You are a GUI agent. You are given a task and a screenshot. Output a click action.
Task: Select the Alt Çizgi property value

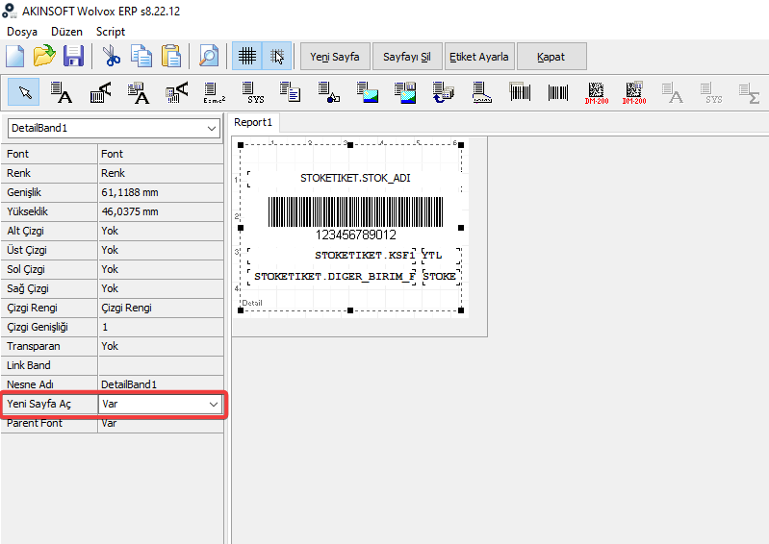[x=161, y=231]
